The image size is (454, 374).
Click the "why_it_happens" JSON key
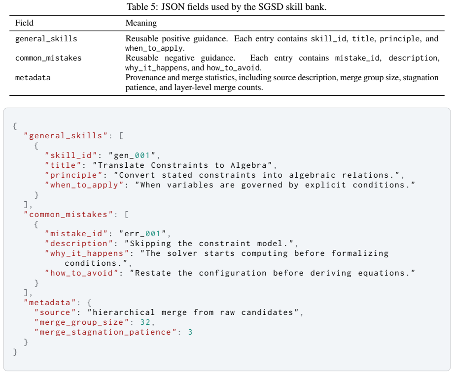[87, 253]
